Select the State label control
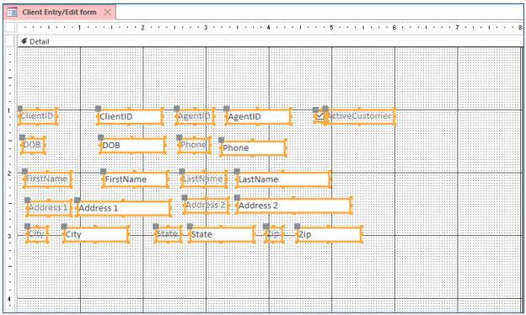This screenshot has height=315, width=526. tap(168, 234)
